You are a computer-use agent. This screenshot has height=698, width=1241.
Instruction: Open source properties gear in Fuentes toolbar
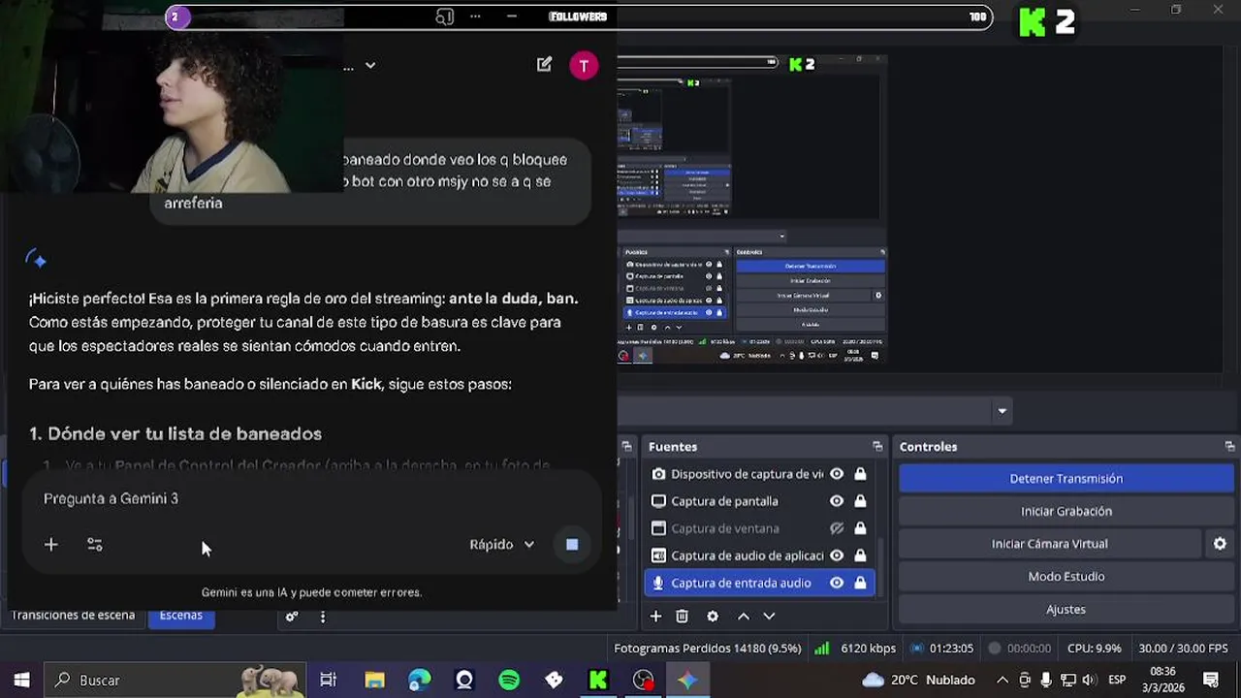tap(713, 616)
